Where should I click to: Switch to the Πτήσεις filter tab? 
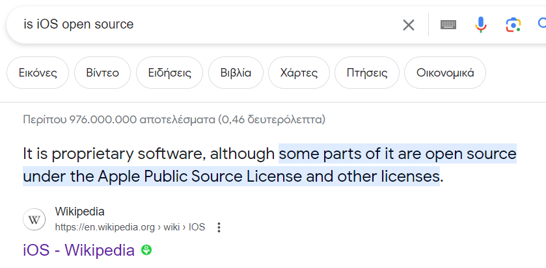pos(367,73)
